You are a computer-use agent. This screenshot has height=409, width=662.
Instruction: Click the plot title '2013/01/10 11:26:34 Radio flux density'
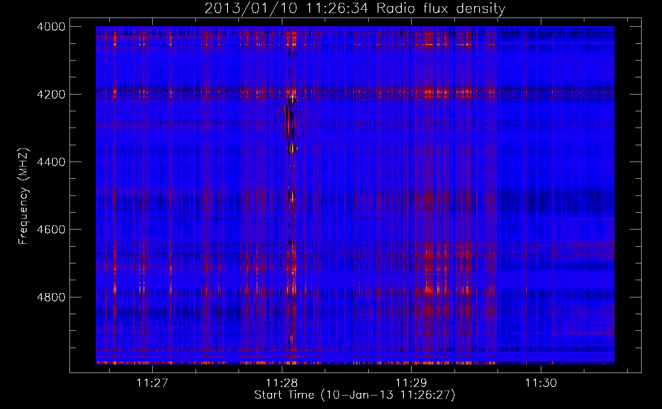click(355, 9)
